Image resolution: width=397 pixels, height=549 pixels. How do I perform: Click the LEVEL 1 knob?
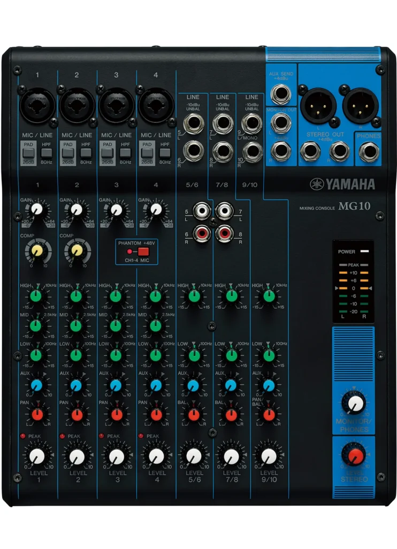coord(37,457)
